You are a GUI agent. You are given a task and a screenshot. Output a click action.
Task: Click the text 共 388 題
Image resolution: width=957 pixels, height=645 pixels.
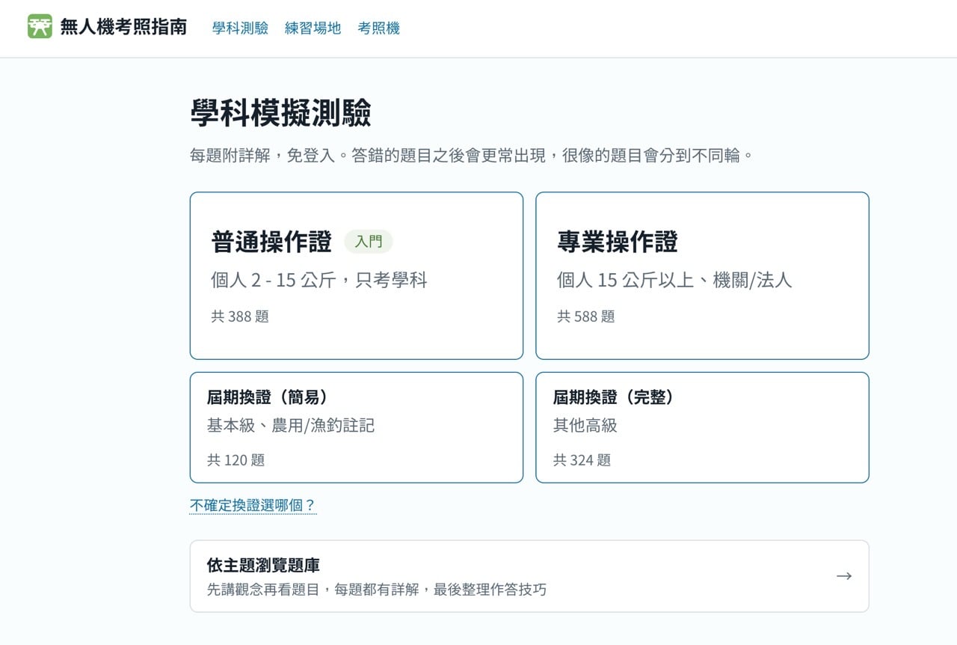click(x=239, y=317)
